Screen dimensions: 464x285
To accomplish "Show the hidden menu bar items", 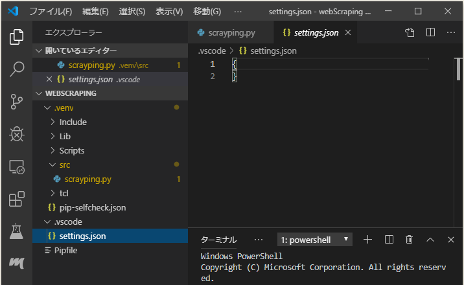I will (x=238, y=12).
